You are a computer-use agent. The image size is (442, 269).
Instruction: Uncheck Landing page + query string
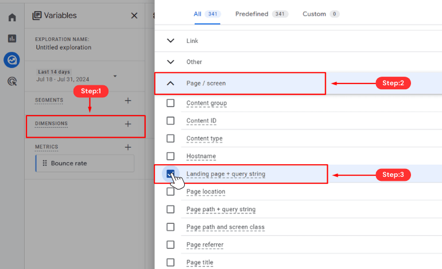(170, 174)
